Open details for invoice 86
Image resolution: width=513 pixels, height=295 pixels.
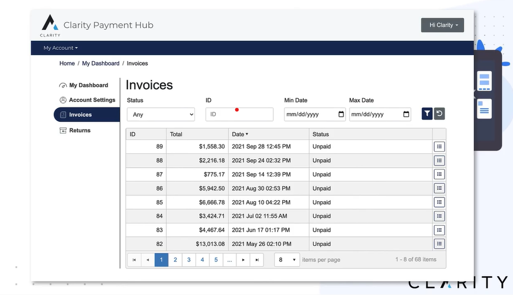tap(439, 188)
